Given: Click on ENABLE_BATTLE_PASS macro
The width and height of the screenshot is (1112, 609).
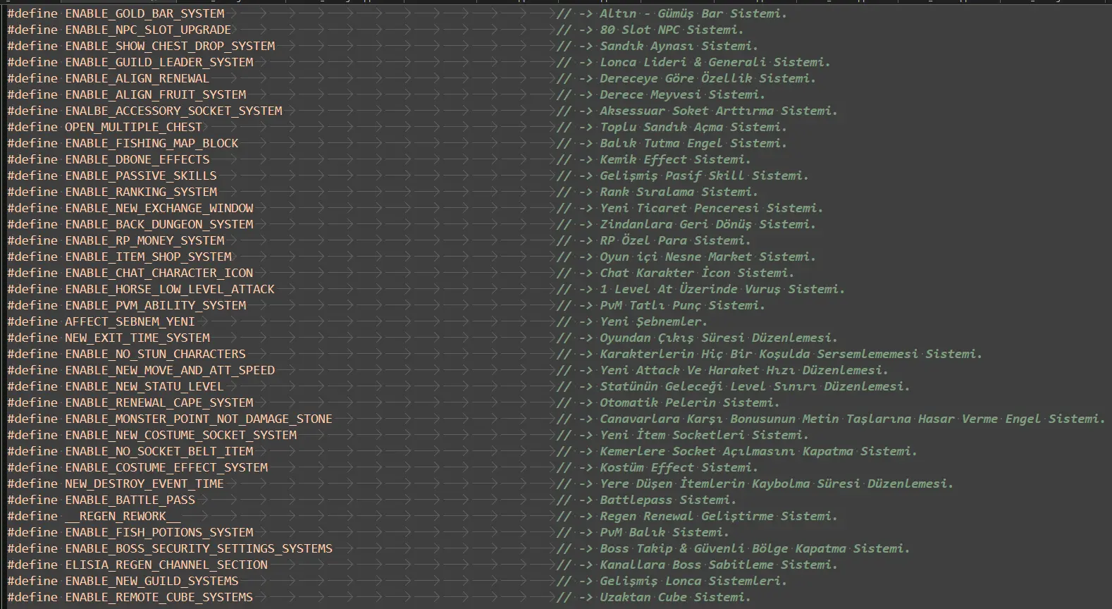Looking at the screenshot, I should [x=130, y=500].
